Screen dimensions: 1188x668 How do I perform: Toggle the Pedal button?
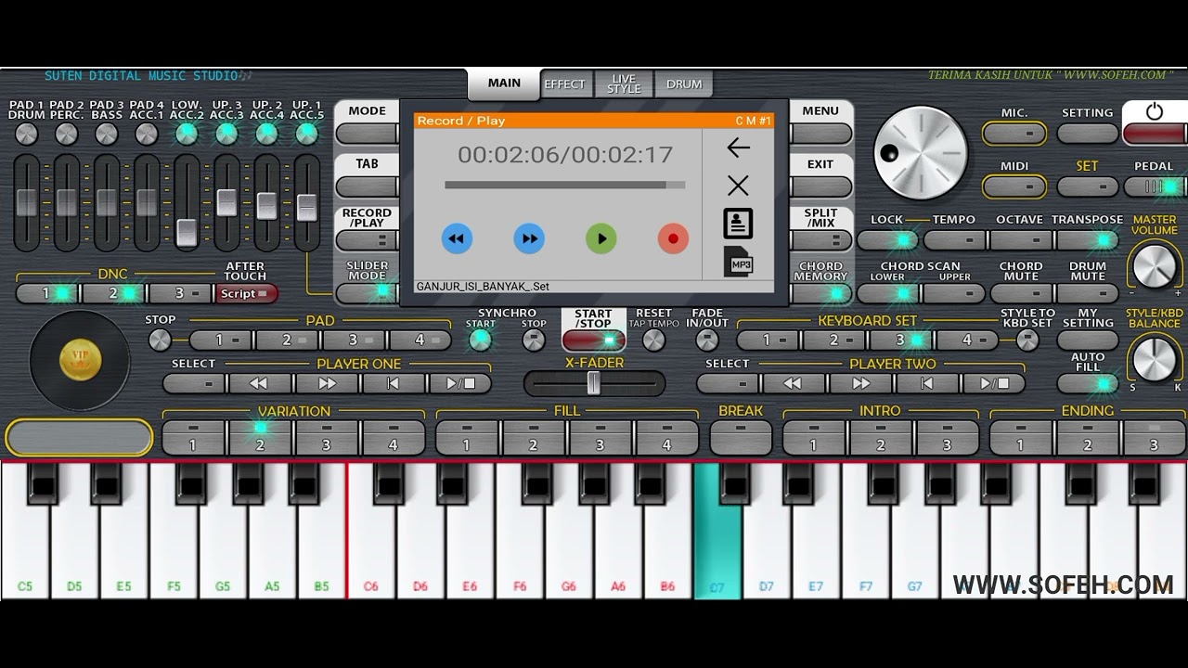point(1155,186)
